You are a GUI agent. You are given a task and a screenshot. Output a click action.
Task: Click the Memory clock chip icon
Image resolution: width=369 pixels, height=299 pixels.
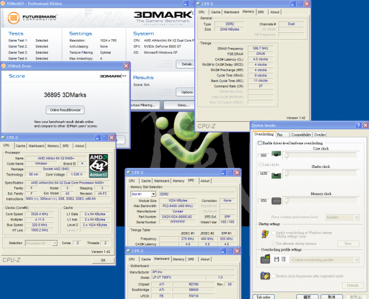point(276,201)
